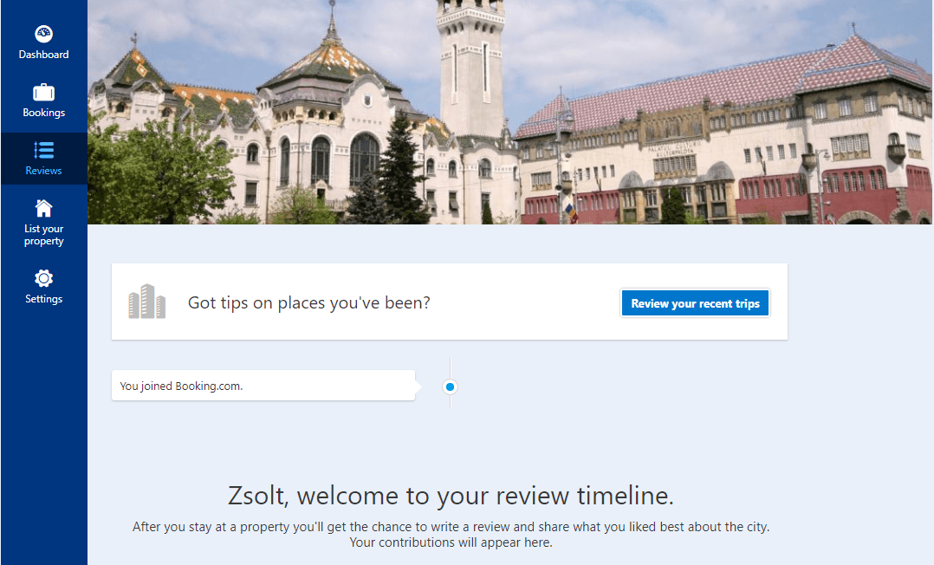Image resolution: width=934 pixels, height=565 pixels.
Task: Follow the Booking.com link in the timeline card
Action: pyautogui.click(x=207, y=386)
